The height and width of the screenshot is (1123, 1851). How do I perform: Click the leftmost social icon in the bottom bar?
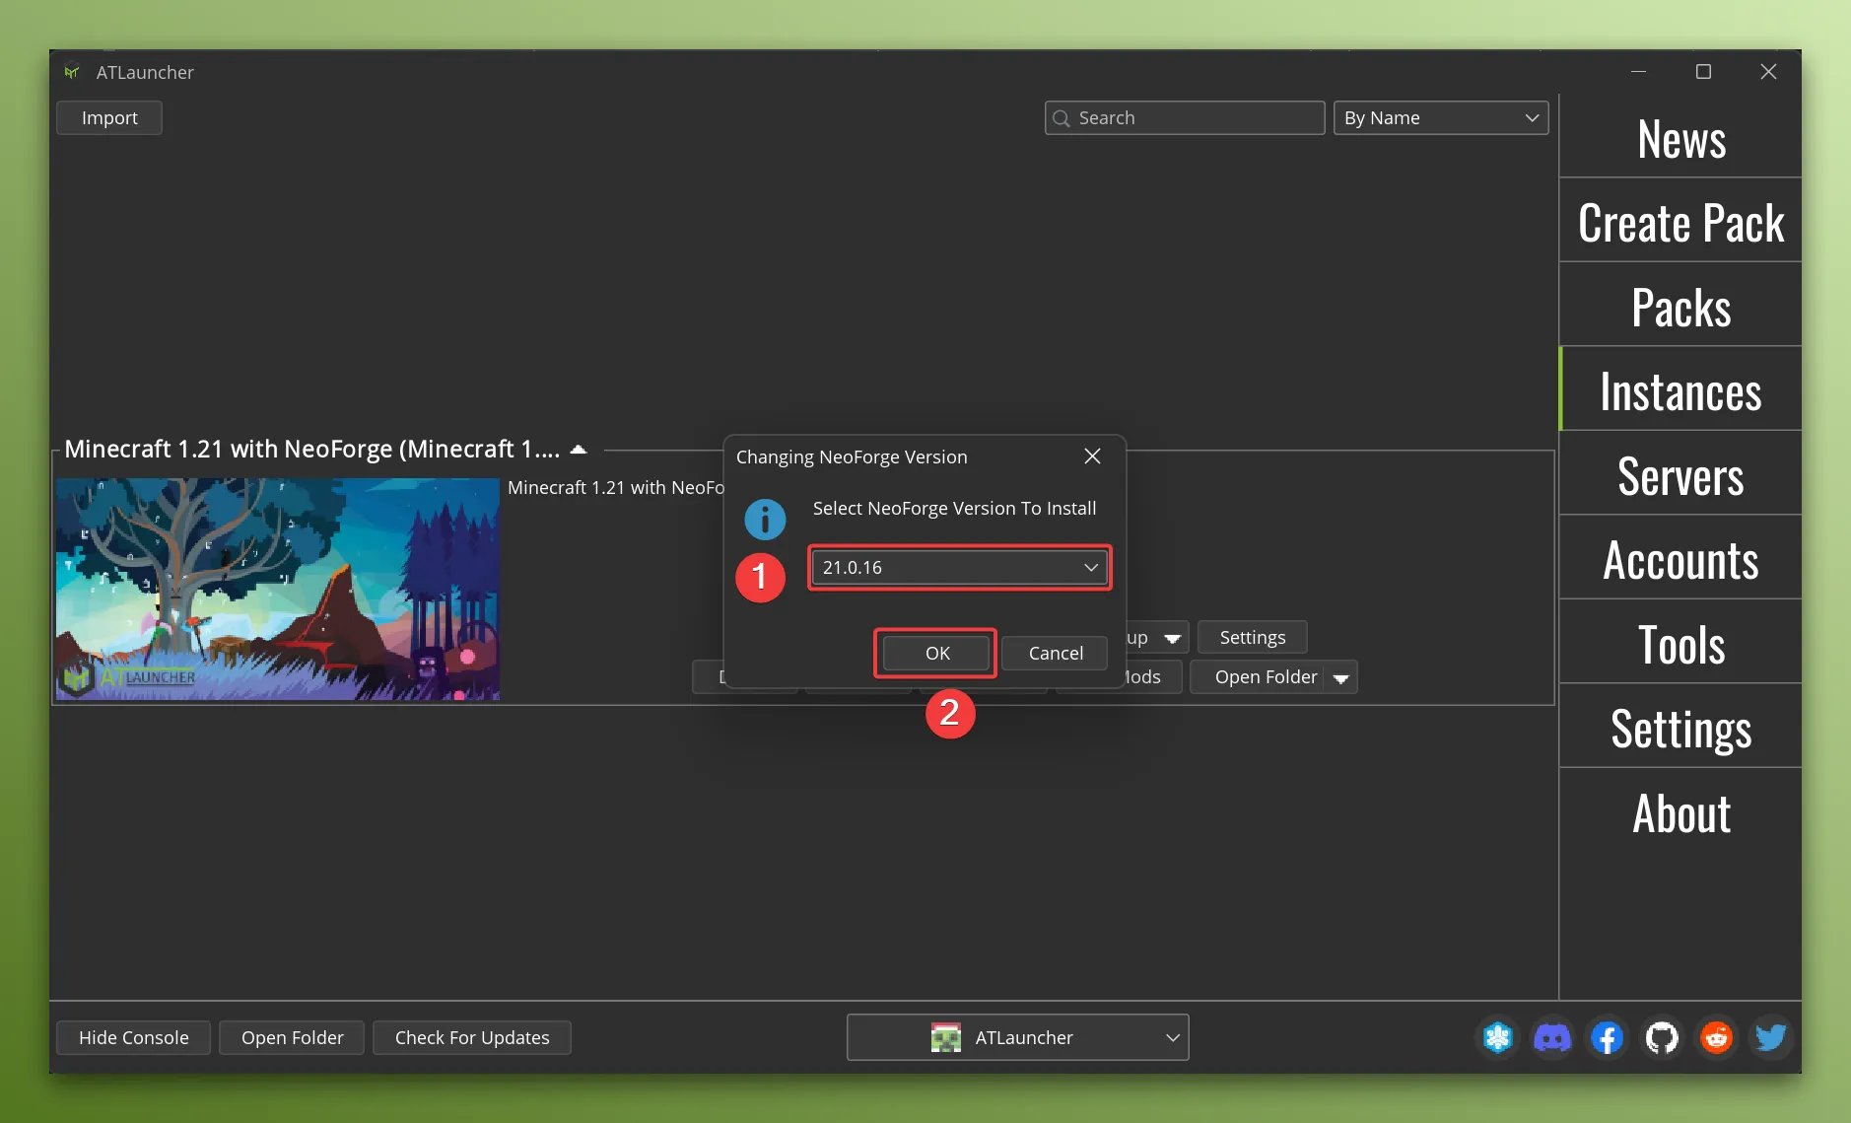(x=1497, y=1037)
